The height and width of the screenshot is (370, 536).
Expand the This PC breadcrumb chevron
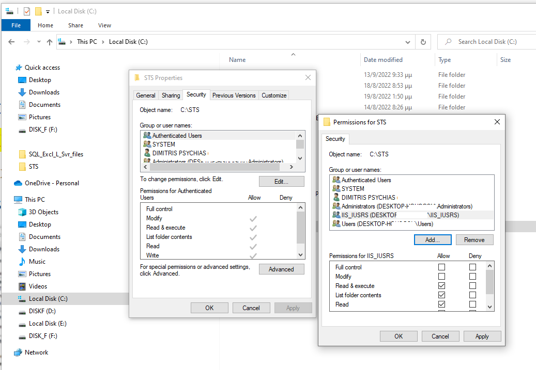tap(103, 42)
